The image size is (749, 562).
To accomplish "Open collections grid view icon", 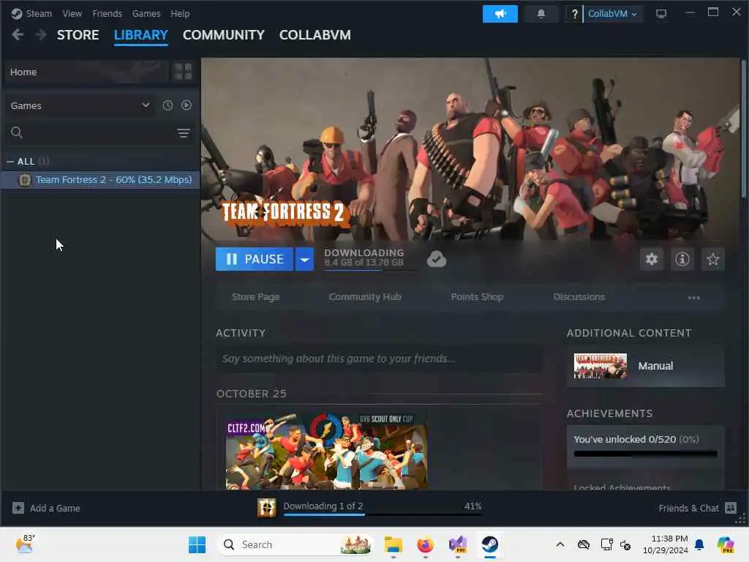I will pos(183,72).
